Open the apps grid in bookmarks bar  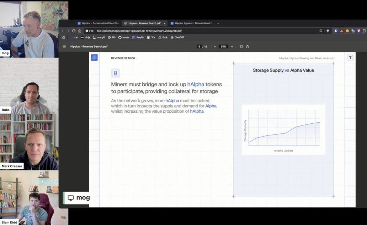[63, 37]
